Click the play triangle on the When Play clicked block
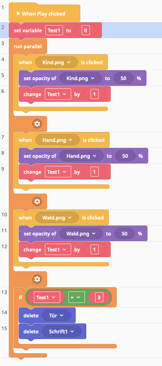 18,13
